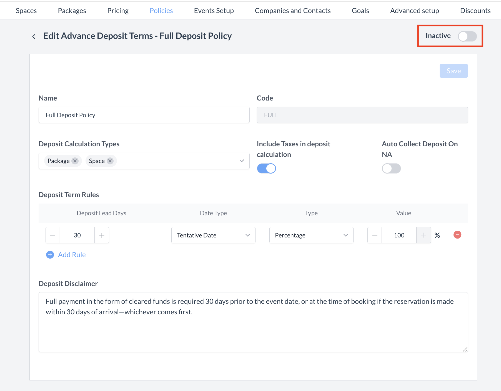Decrease Deposit Lead Days with minus button
This screenshot has height=391, width=501.
[x=53, y=235]
